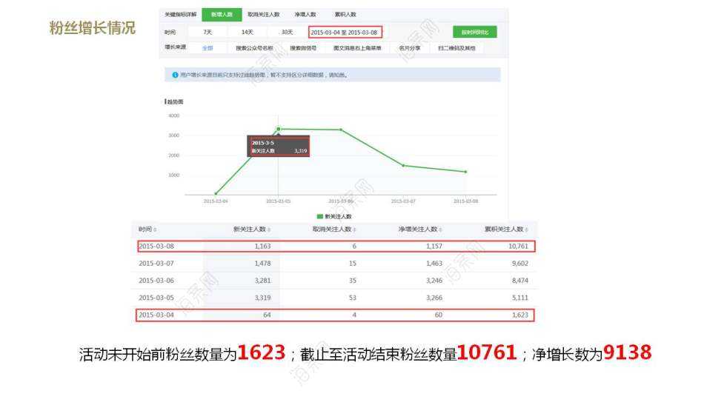Select the 新增人数 tab

(x=221, y=14)
